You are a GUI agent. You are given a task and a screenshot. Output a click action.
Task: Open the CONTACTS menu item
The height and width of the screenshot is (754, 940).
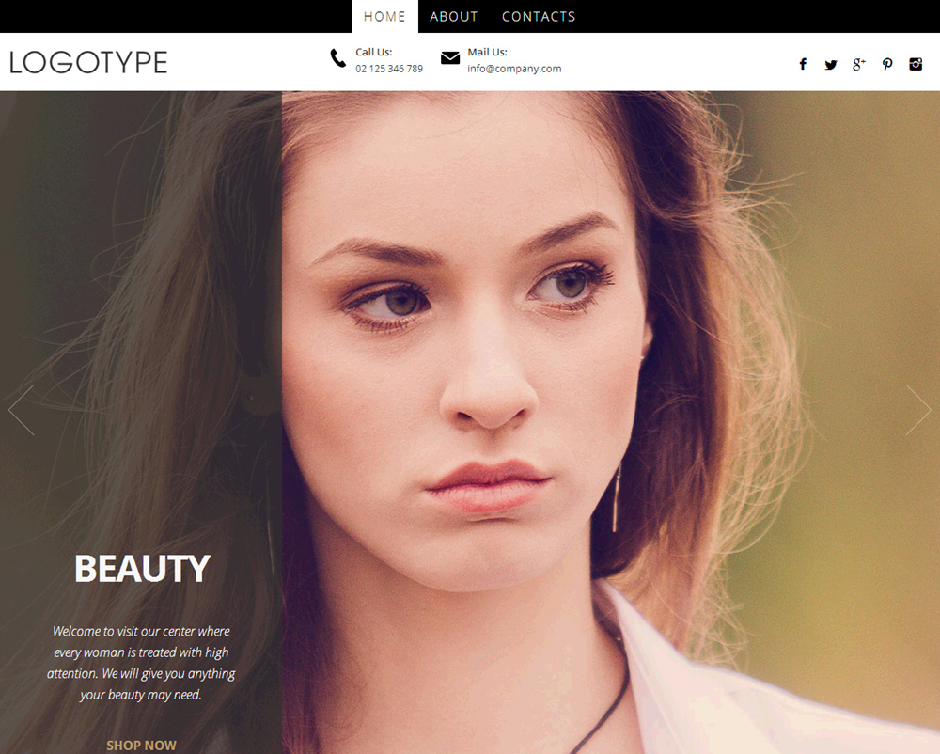coord(539,17)
